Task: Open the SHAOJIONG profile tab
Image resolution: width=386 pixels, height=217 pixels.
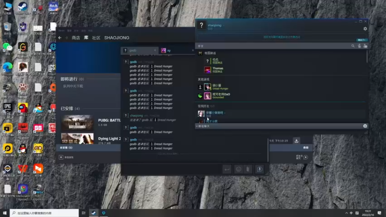Action: click(x=117, y=38)
